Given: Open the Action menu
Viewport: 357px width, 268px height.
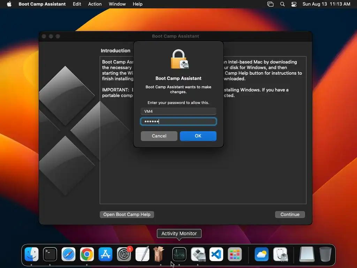Looking at the screenshot, I should [95, 4].
